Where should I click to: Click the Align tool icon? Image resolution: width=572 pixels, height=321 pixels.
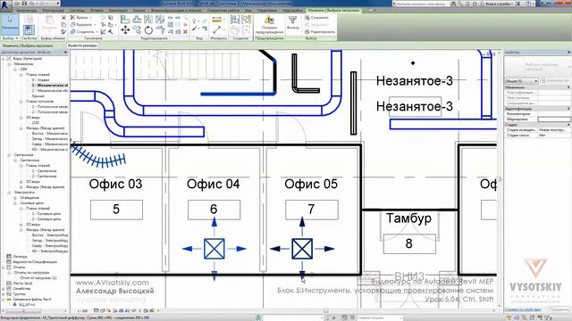click(x=125, y=19)
